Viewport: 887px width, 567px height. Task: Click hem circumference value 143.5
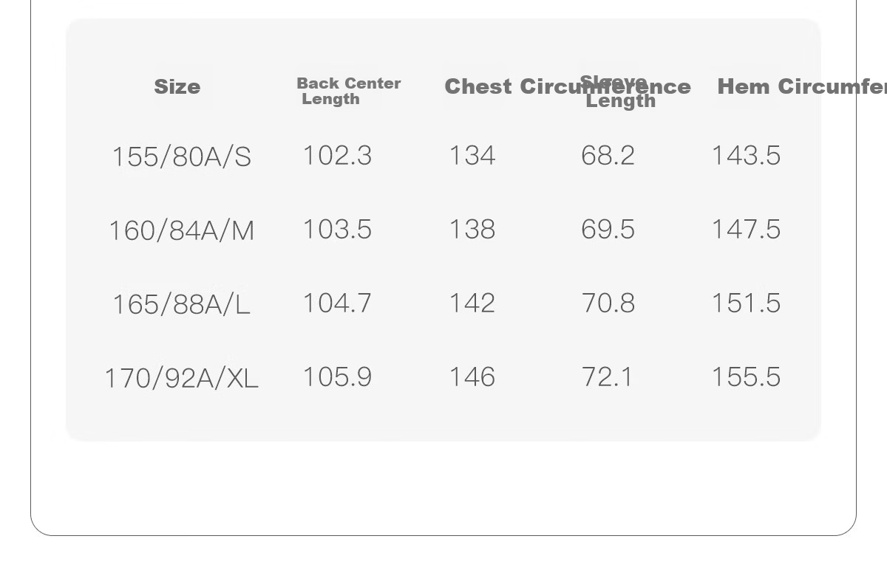[x=746, y=156]
